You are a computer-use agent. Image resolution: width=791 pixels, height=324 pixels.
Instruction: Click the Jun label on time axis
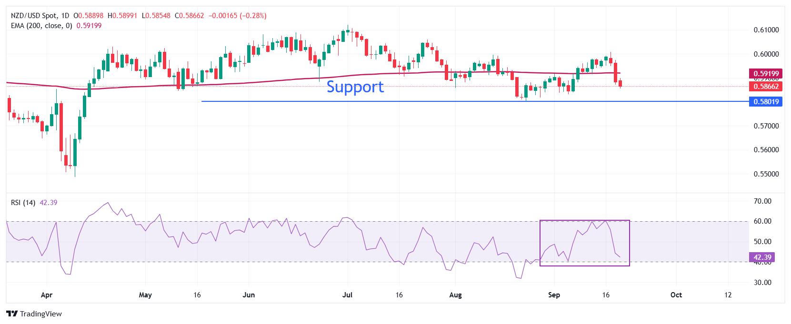tap(249, 295)
